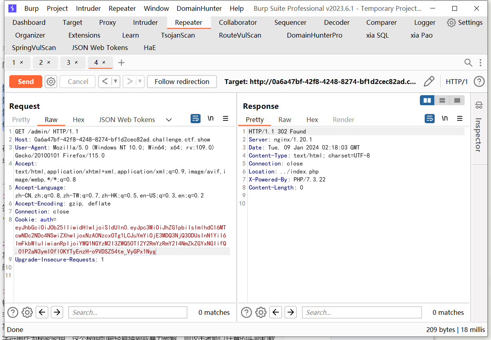Click the Cancel button
This screenshot has width=491, height=340.
click(x=78, y=82)
